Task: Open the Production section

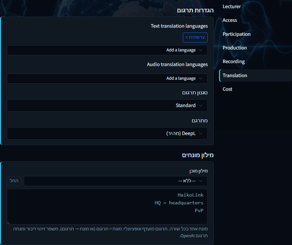Action: [235, 48]
